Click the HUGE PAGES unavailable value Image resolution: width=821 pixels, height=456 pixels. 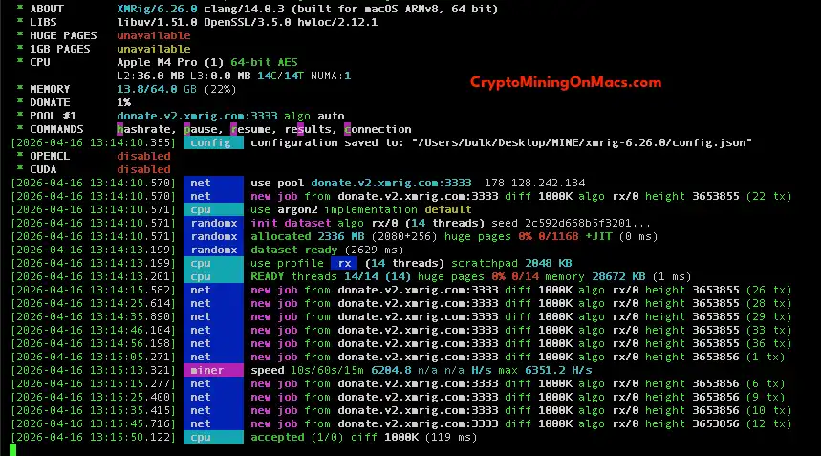point(154,35)
